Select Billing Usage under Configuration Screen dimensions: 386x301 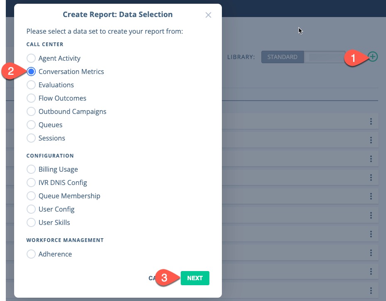pyautogui.click(x=31, y=169)
